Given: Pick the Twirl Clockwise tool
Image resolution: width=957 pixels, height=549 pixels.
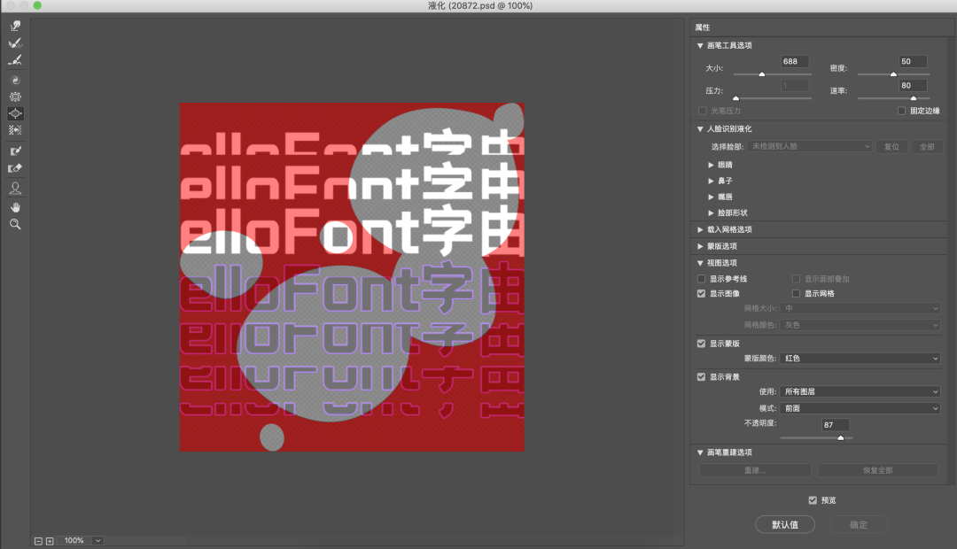Looking at the screenshot, I should point(15,79).
